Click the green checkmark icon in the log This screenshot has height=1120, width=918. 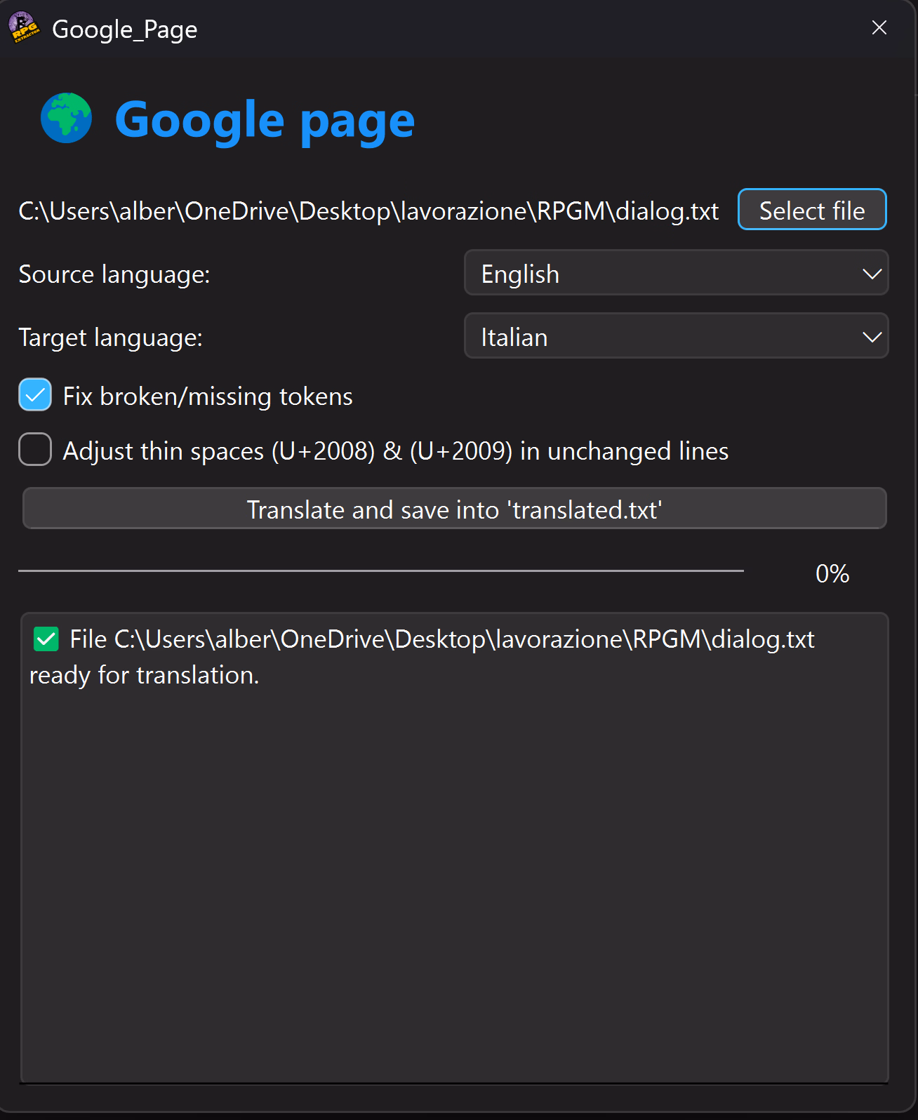[x=46, y=639]
